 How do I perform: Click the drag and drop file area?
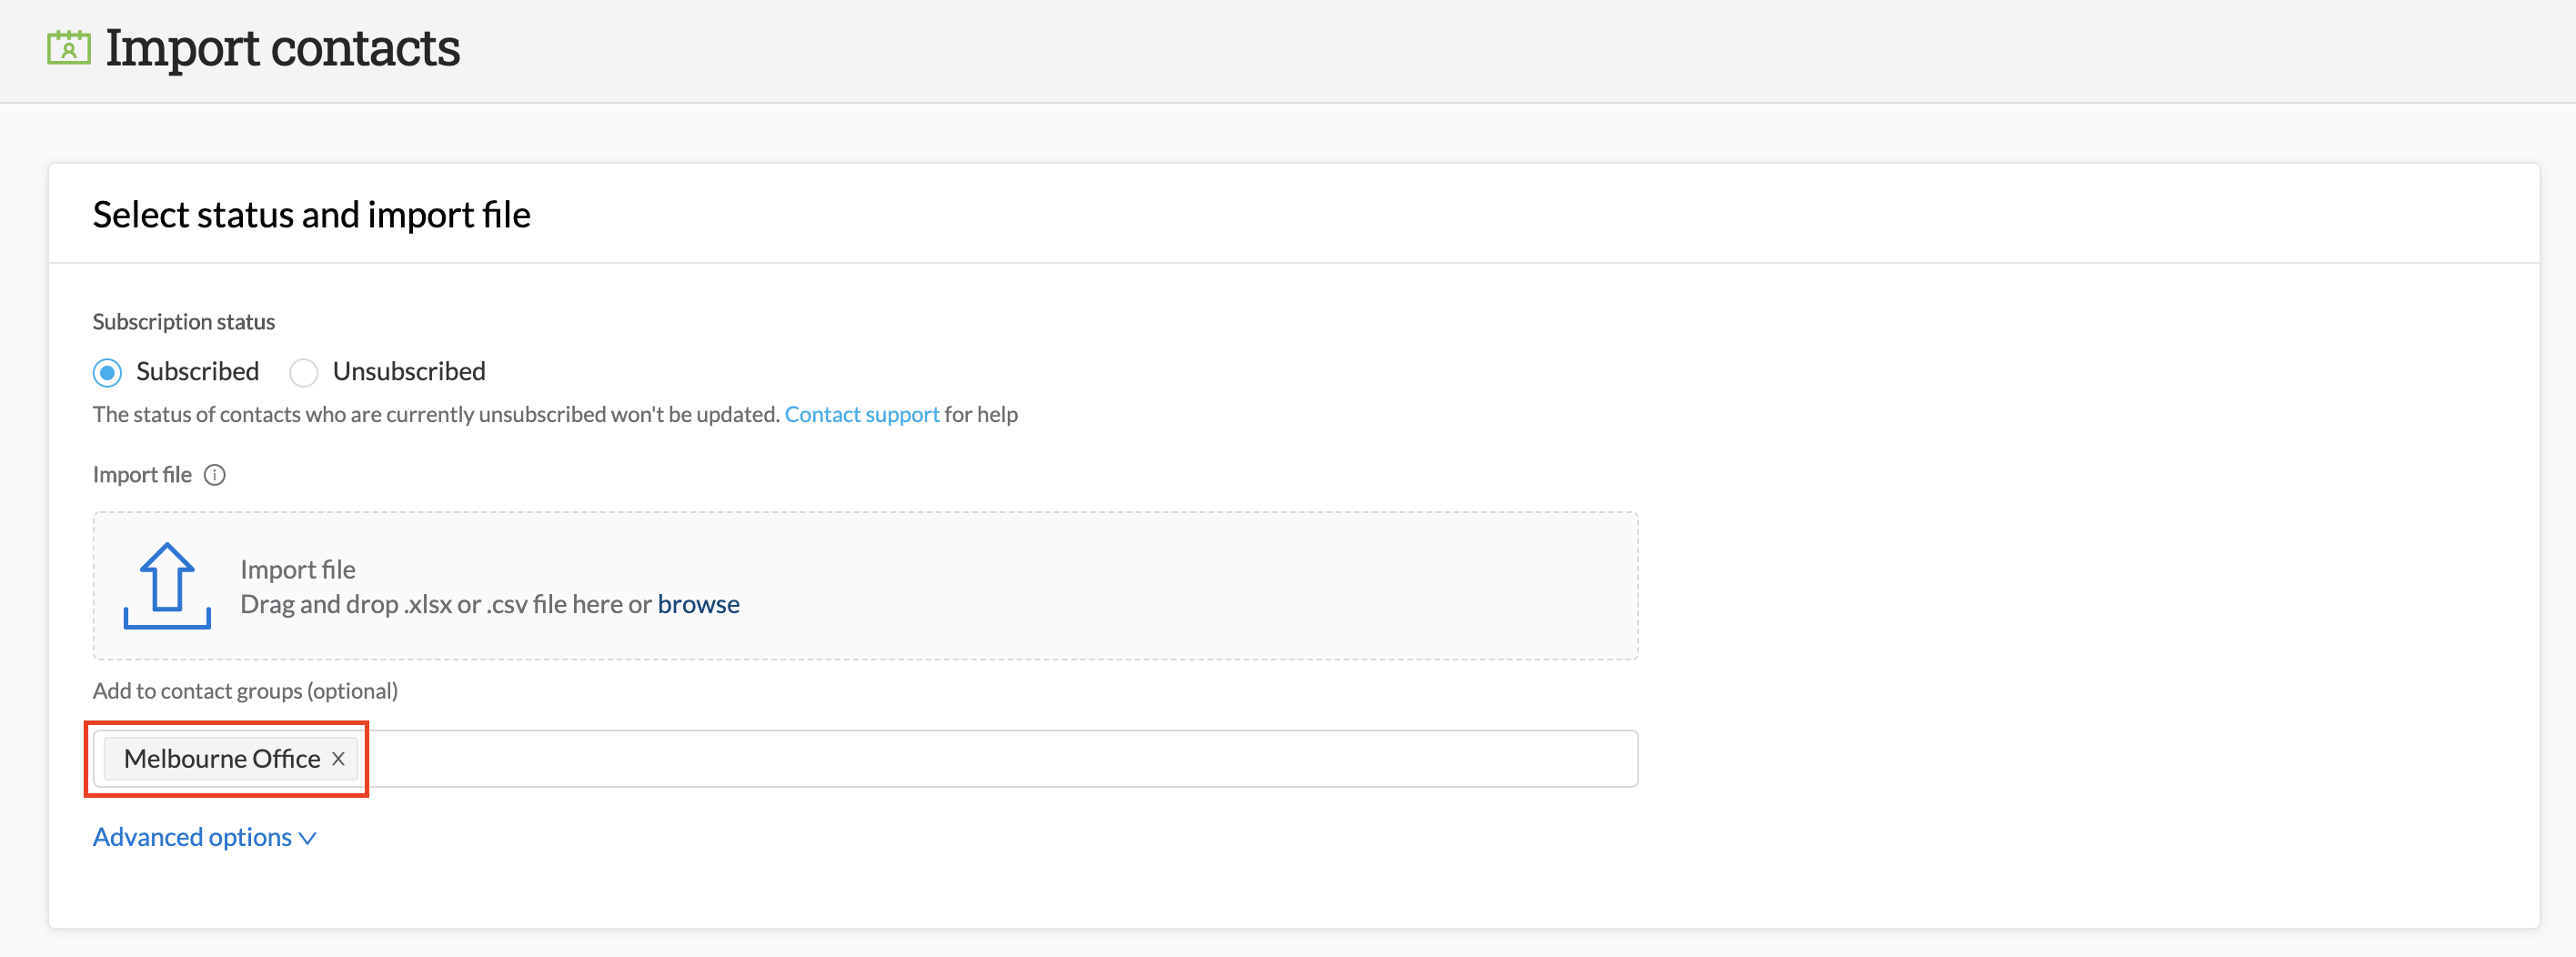click(x=864, y=585)
